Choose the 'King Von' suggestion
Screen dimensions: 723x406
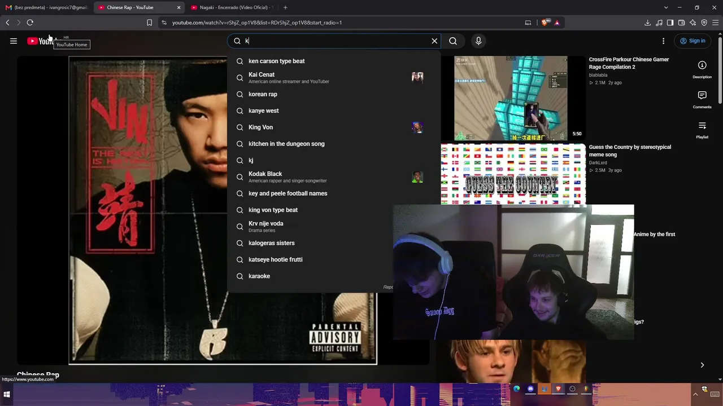(334, 127)
